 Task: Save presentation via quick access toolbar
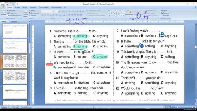(8, 4)
